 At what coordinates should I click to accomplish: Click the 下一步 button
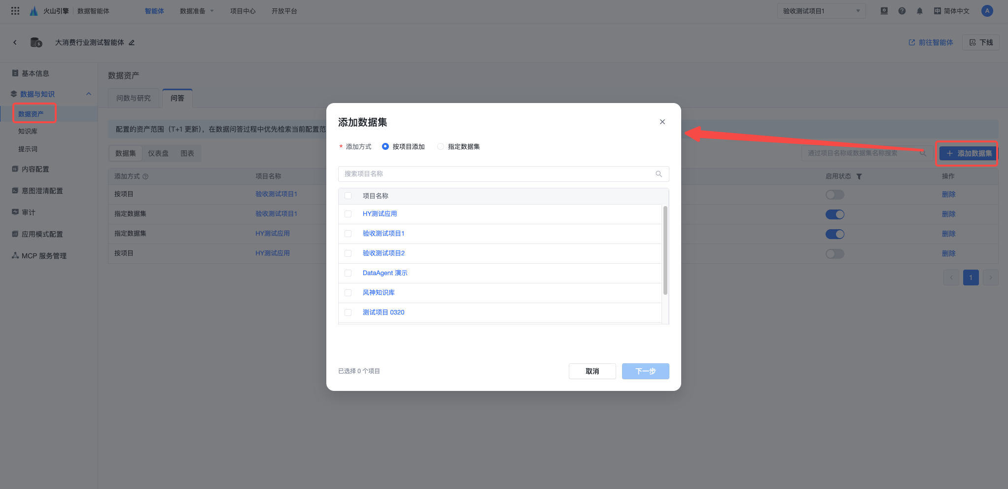coord(646,371)
